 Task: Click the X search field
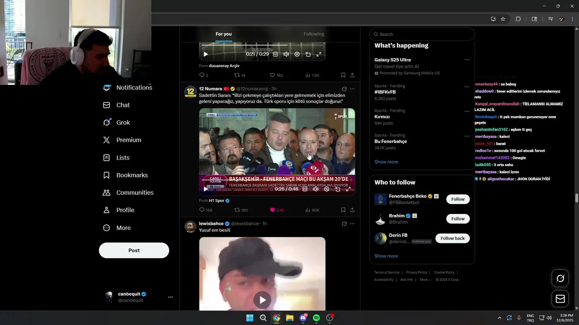(422, 34)
